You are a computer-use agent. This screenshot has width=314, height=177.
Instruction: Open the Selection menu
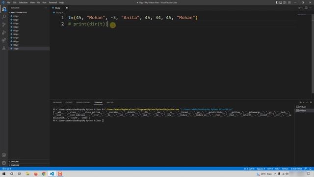[23, 2]
